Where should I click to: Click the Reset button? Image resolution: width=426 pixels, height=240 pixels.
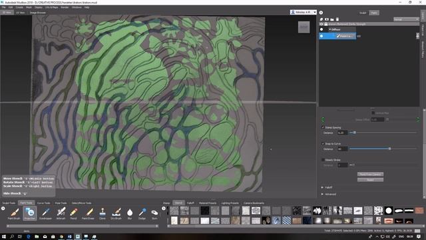point(370,180)
